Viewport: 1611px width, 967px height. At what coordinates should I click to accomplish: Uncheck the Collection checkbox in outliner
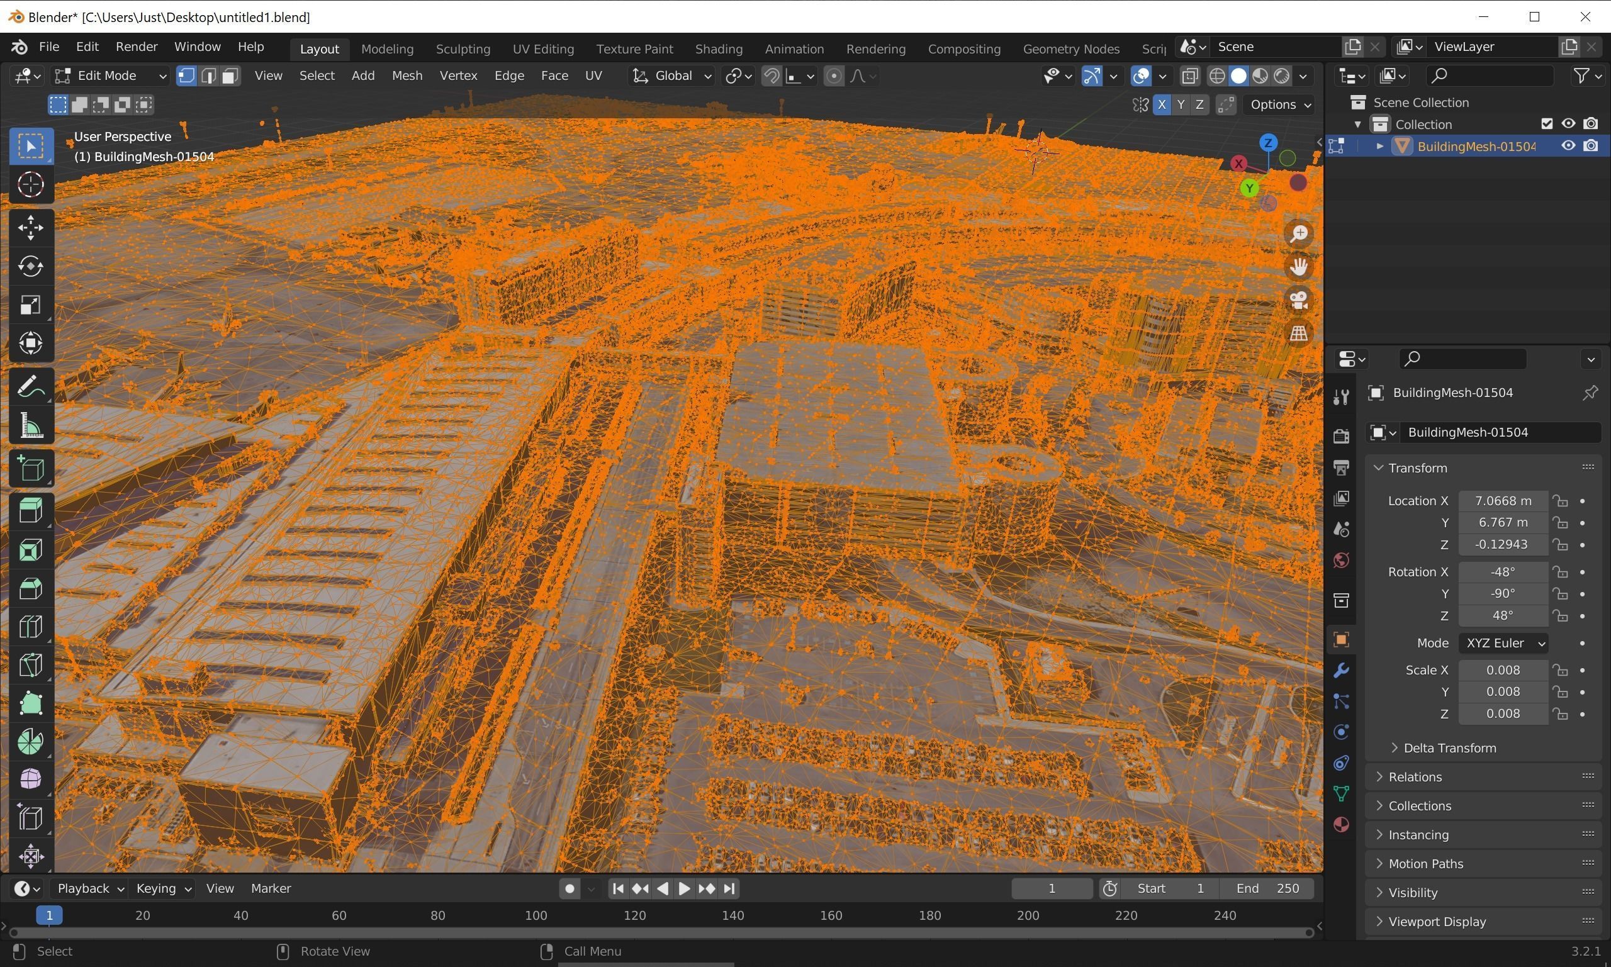[1547, 123]
